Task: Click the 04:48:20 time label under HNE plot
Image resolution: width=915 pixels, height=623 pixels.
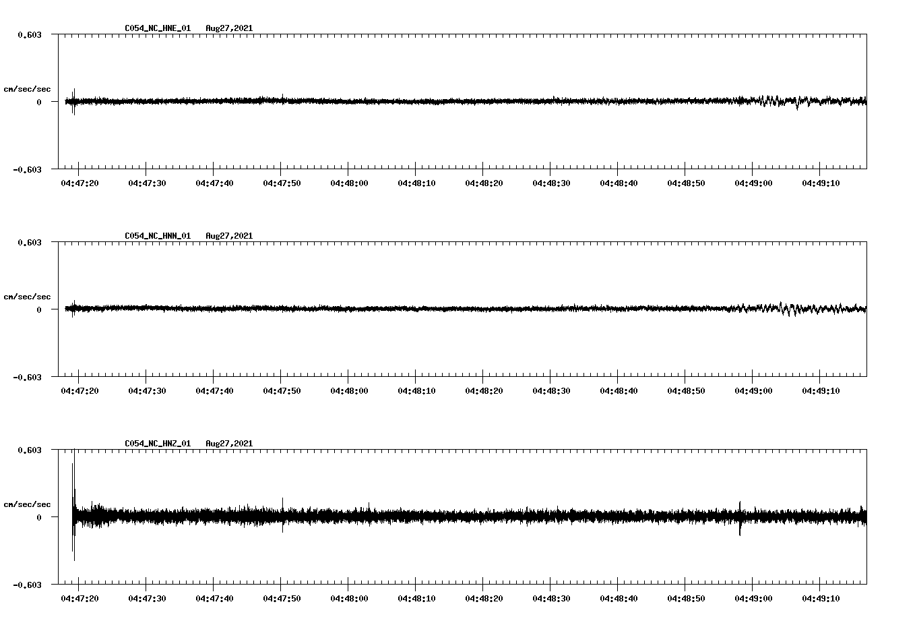Action: (x=484, y=183)
